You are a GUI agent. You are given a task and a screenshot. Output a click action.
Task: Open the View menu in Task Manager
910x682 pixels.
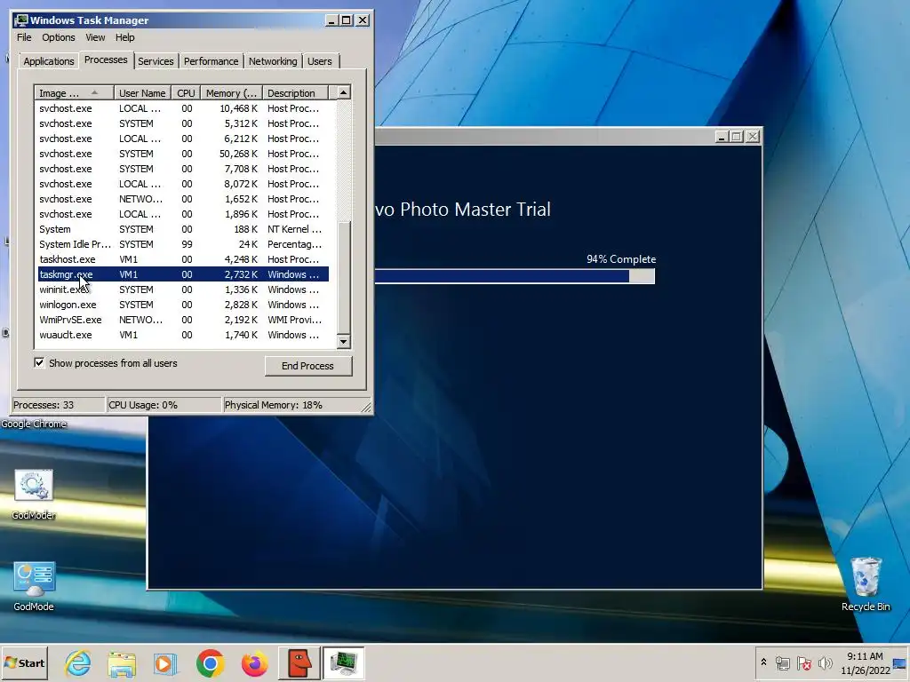pos(95,37)
